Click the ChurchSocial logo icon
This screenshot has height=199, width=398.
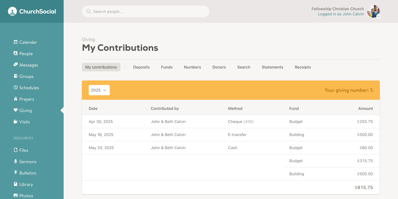(x=12, y=11)
